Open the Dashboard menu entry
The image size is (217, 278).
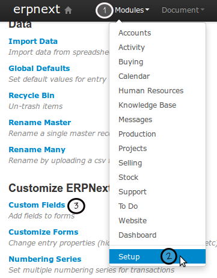click(x=137, y=235)
